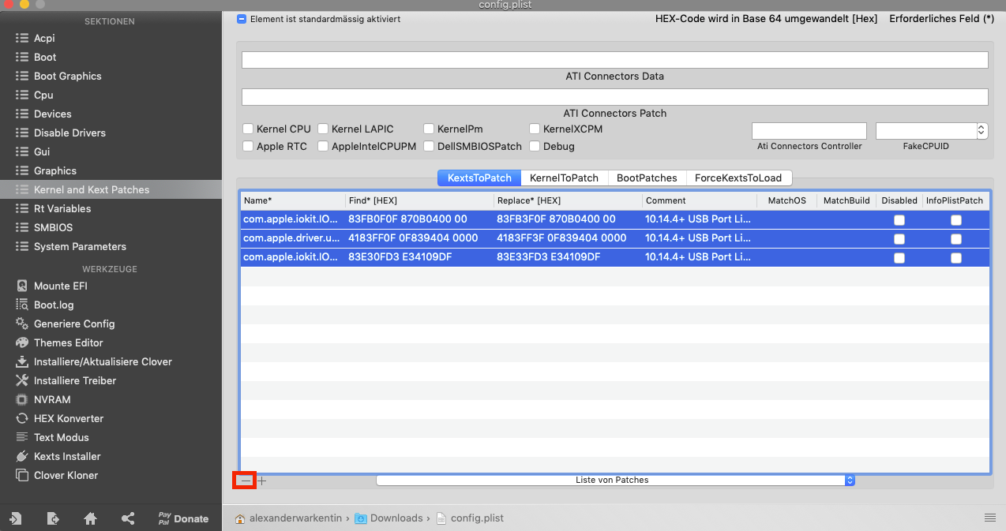Open Installiere Treiber tool
The width and height of the screenshot is (1006, 531).
pyautogui.click(x=75, y=380)
